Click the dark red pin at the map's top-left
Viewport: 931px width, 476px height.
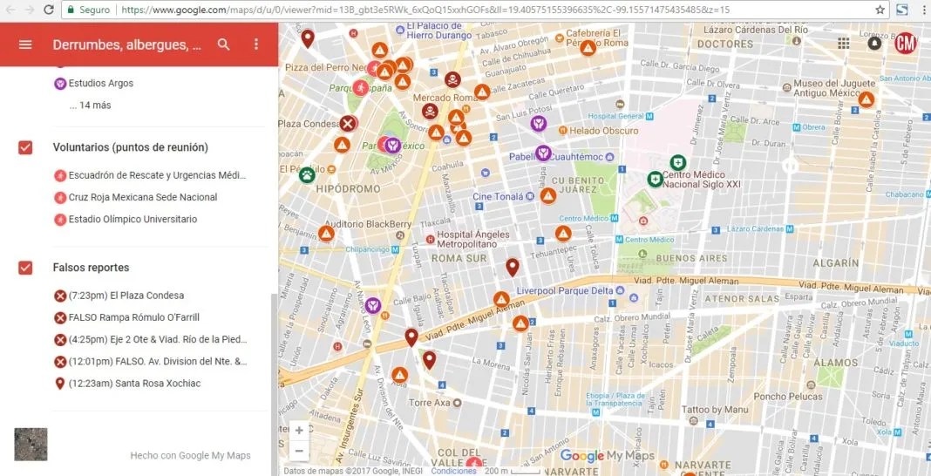click(x=307, y=38)
